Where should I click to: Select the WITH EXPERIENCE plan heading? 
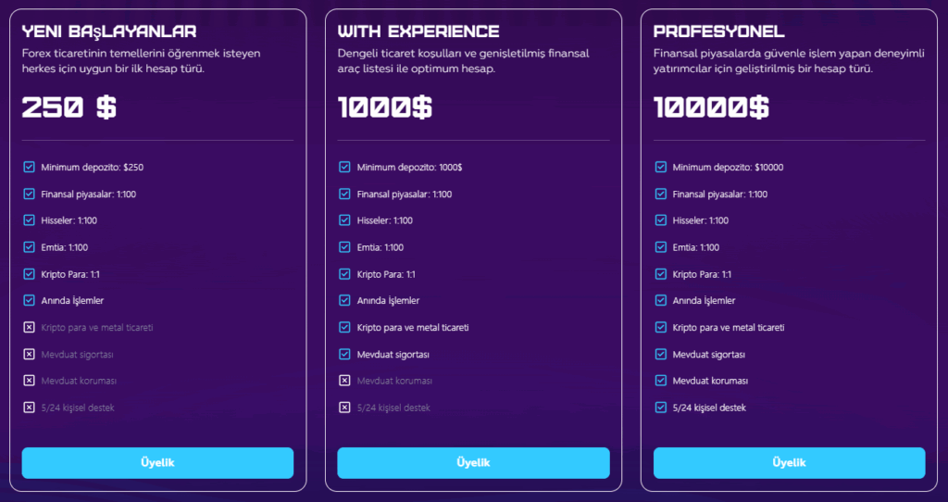[418, 31]
